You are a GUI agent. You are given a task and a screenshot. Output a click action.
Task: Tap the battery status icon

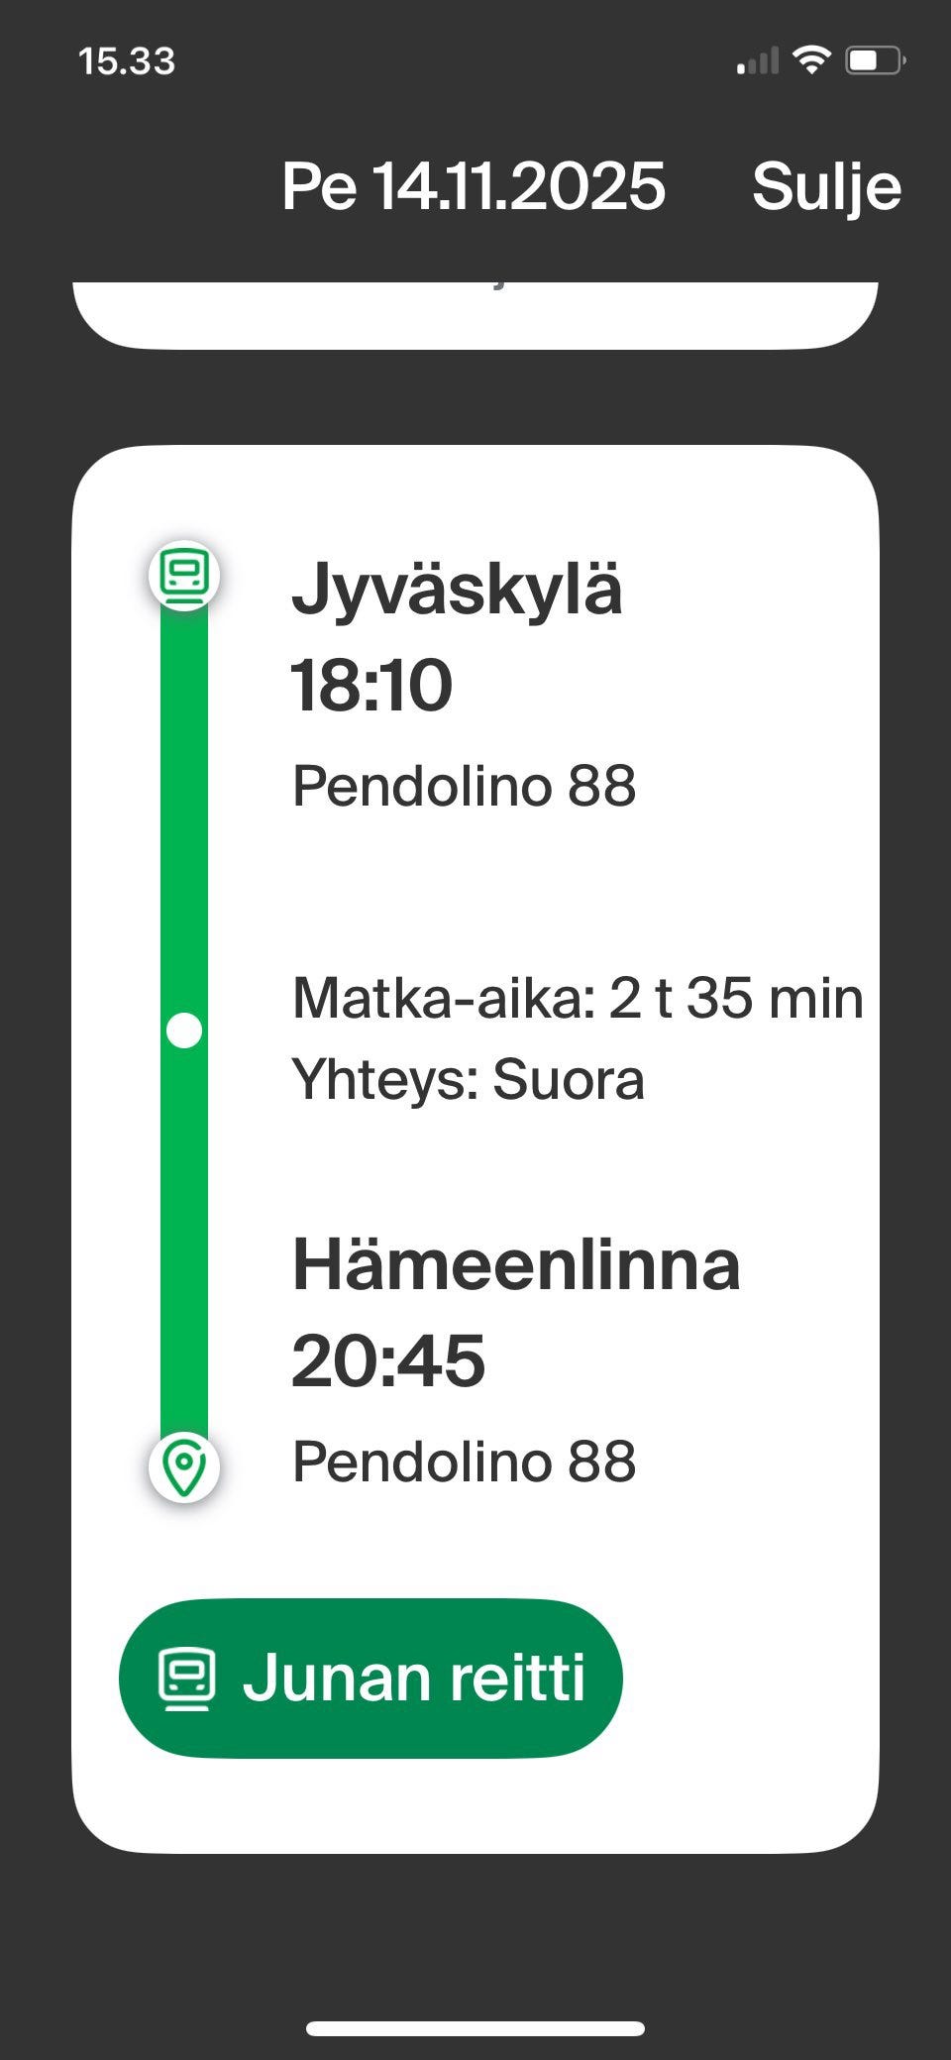coord(875,61)
